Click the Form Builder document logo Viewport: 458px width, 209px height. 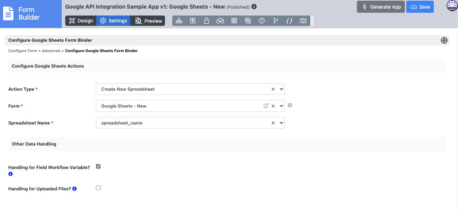8,13
